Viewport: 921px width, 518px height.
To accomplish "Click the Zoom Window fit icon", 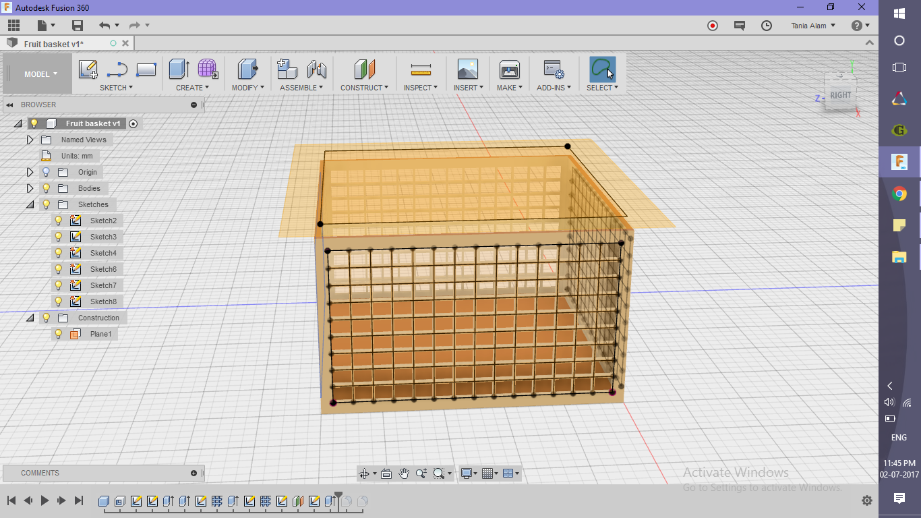I will tap(439, 473).
